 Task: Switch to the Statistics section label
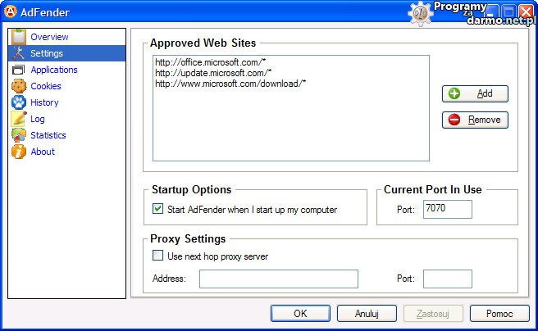[48, 135]
